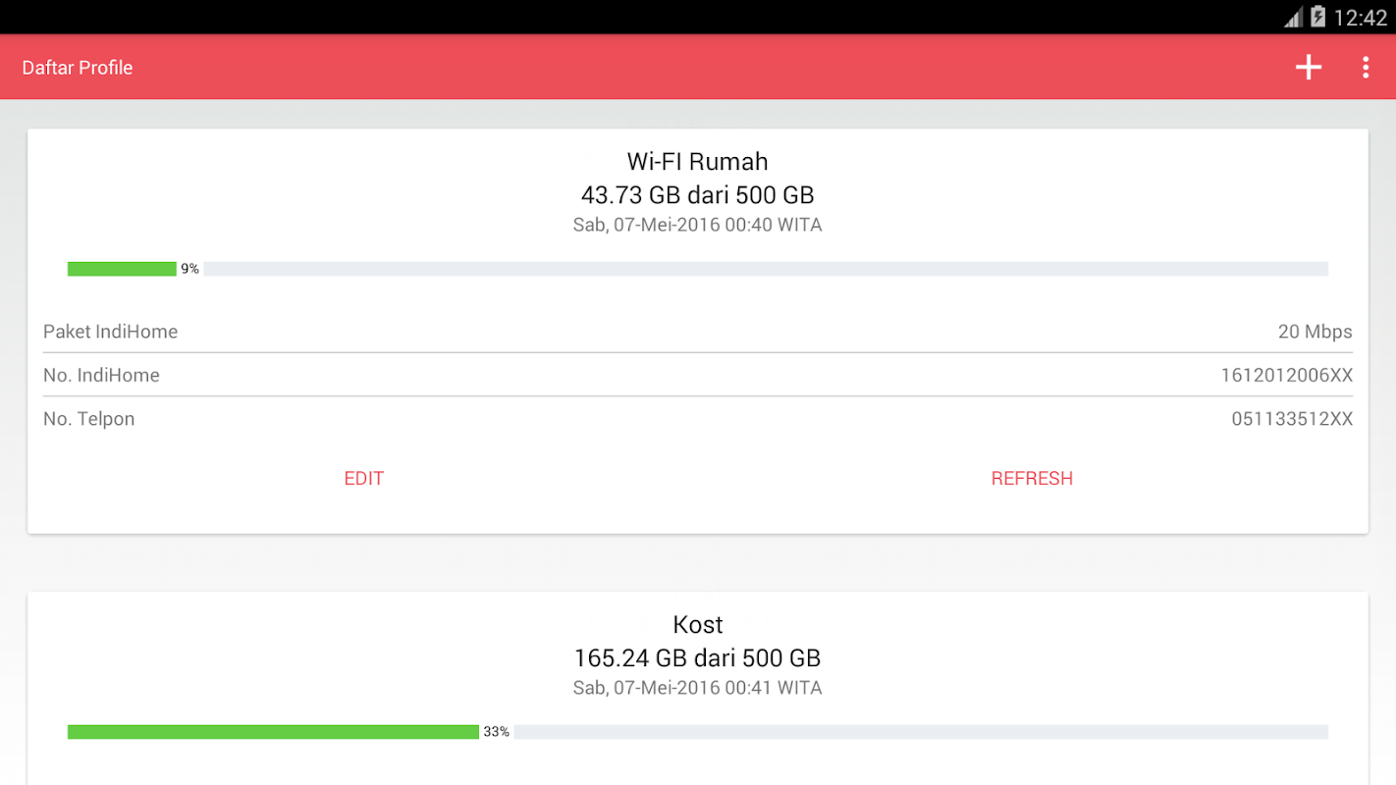Tap the 00:41 WITA update timestamp

click(697, 688)
